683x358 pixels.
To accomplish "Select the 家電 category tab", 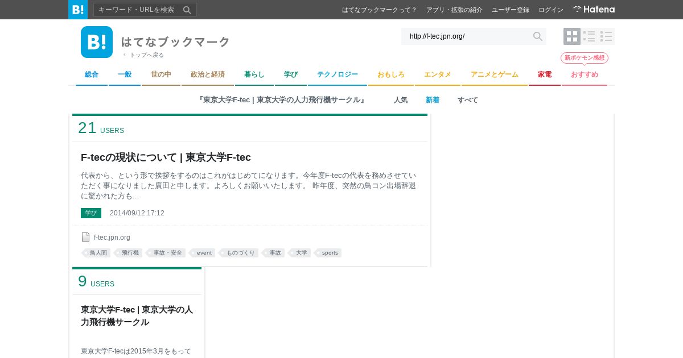I will click(545, 74).
